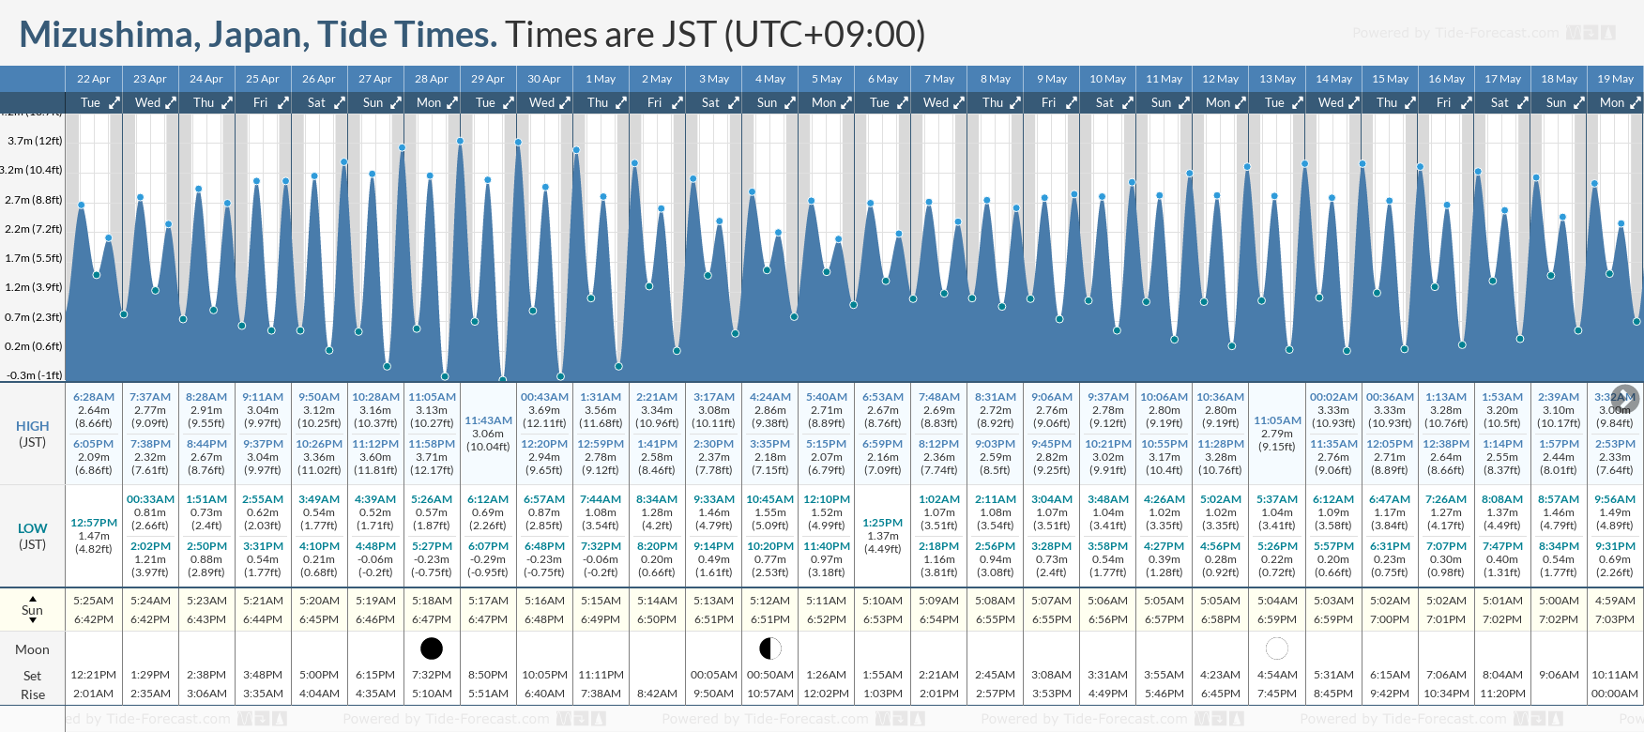This screenshot has width=1644, height=732.
Task: Expand the Sat 17 May day view
Action: [1523, 102]
